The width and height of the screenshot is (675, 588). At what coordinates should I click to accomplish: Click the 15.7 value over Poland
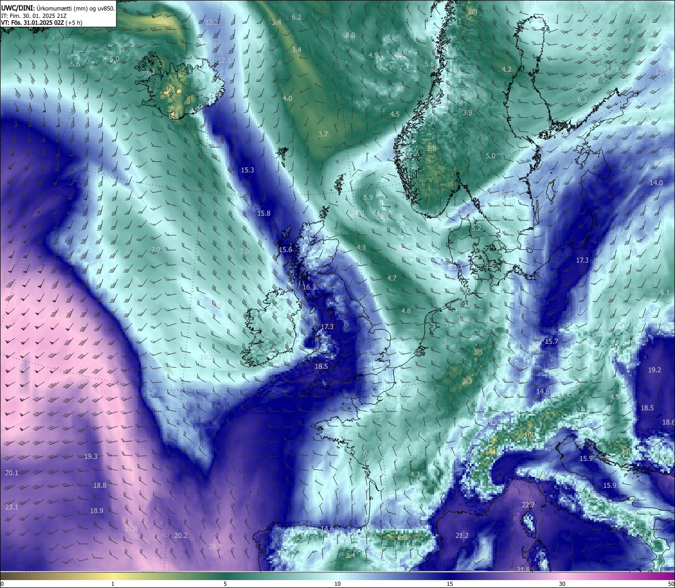(551, 341)
